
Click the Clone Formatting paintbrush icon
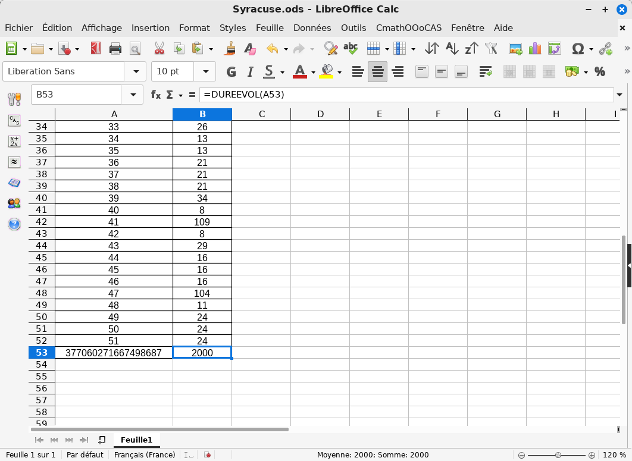point(230,49)
